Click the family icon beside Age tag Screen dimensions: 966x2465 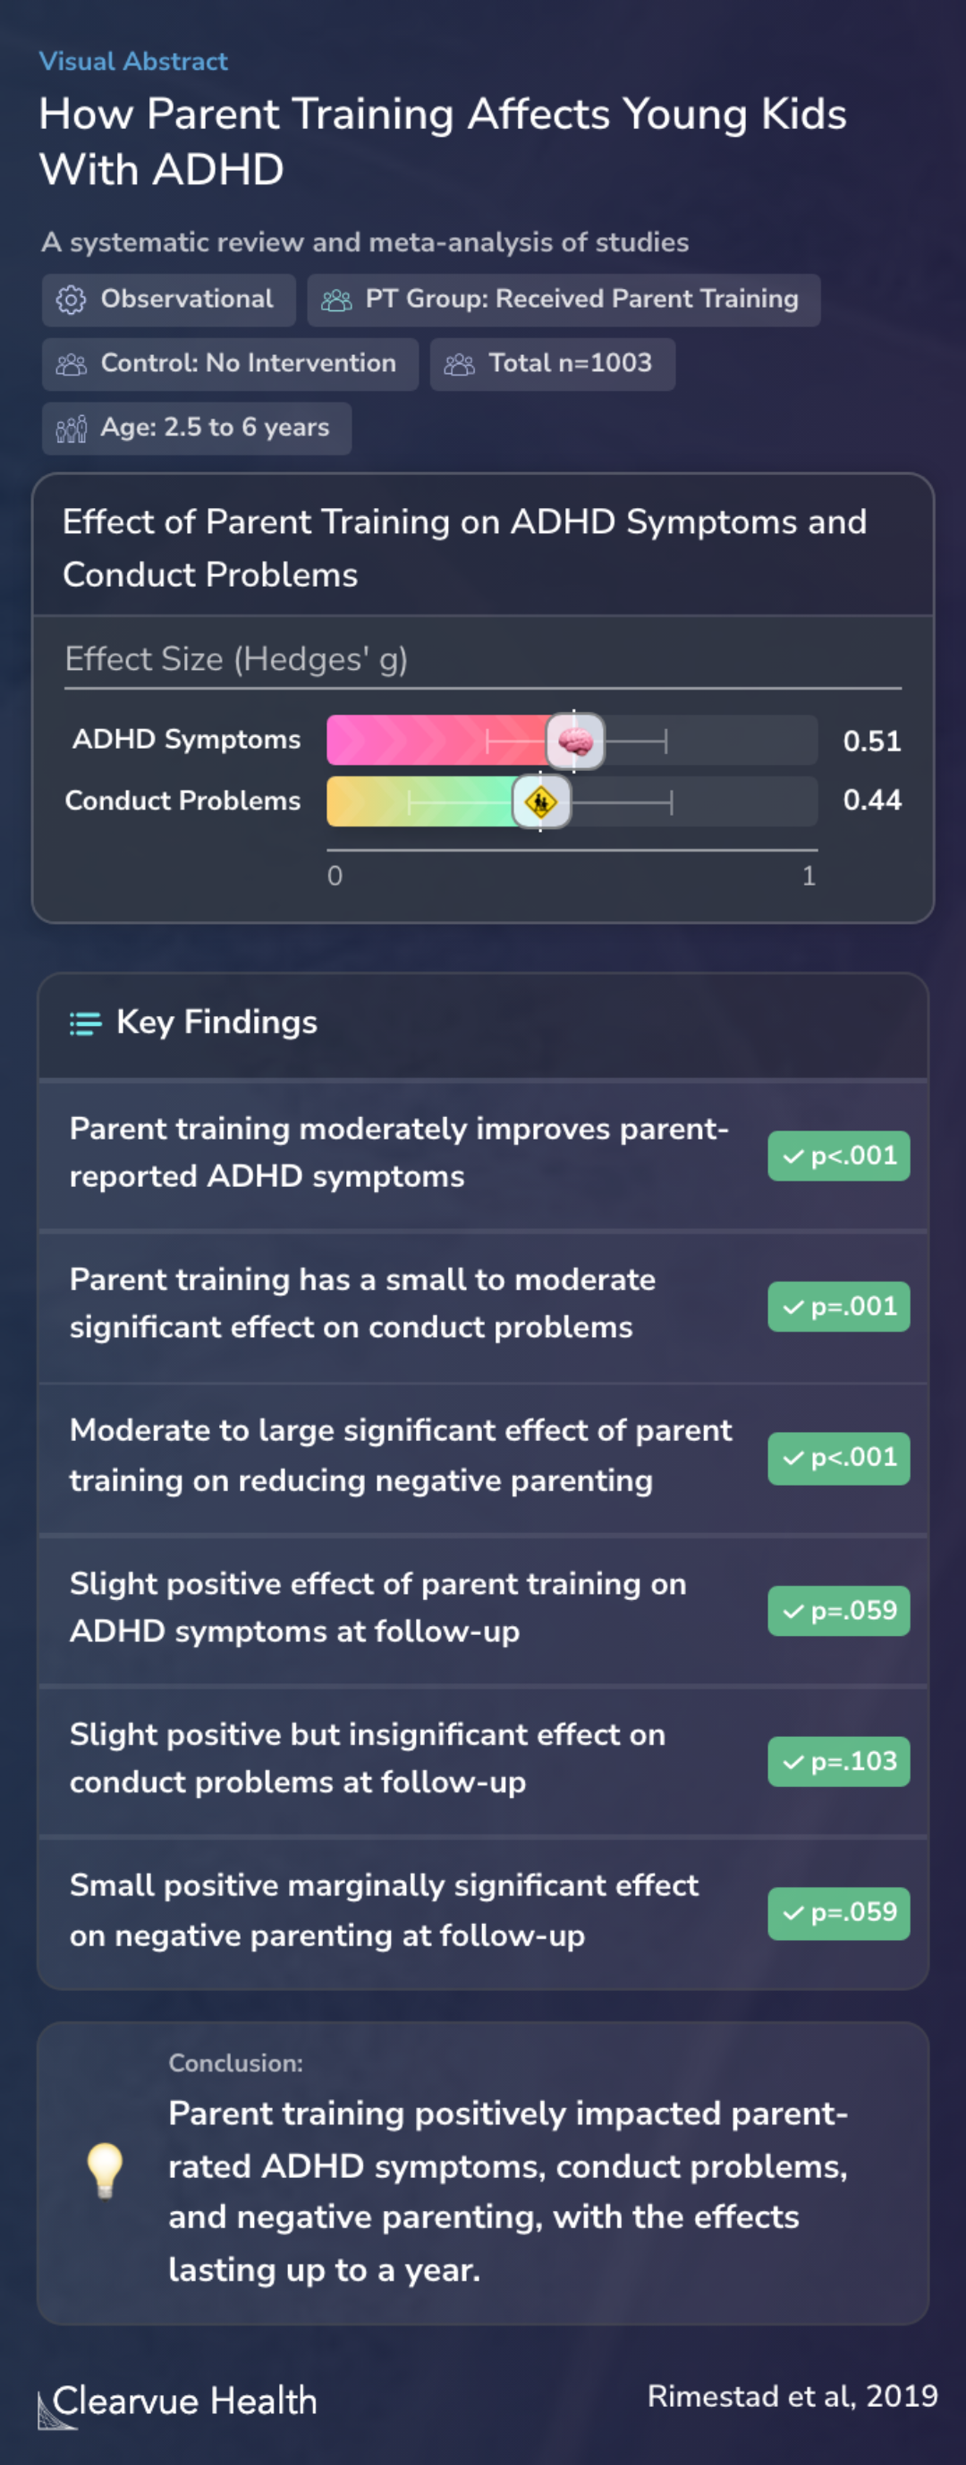[71, 428]
